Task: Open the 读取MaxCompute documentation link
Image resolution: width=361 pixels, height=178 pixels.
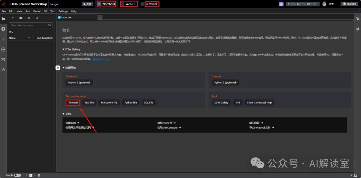Action: pyautogui.click(x=169, y=128)
